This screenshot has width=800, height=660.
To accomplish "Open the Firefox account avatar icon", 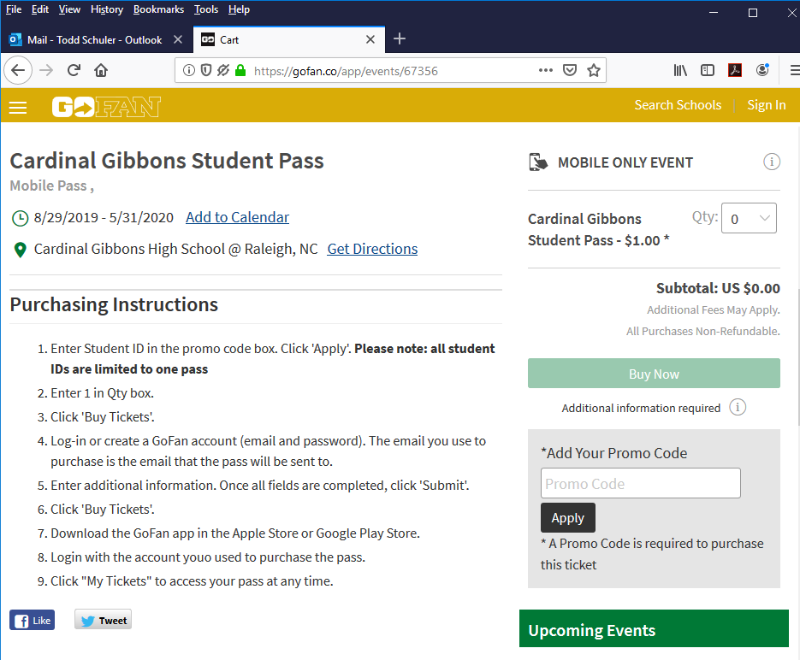I will [762, 70].
